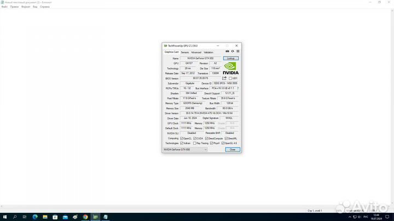Open the GPU-Z hamburger menu icon
This screenshot has width=394, height=221.
pyautogui.click(x=237, y=51)
